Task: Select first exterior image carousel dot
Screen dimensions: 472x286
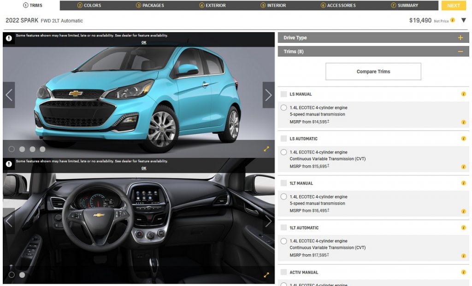Action: (x=12, y=149)
